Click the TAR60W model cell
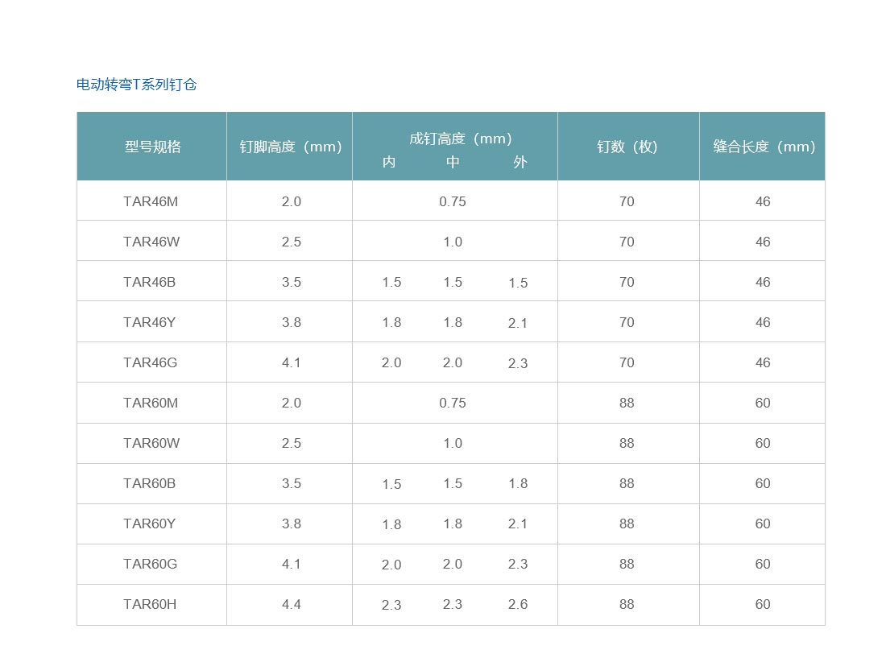Viewport: 886px width, 658px height. pyautogui.click(x=151, y=444)
